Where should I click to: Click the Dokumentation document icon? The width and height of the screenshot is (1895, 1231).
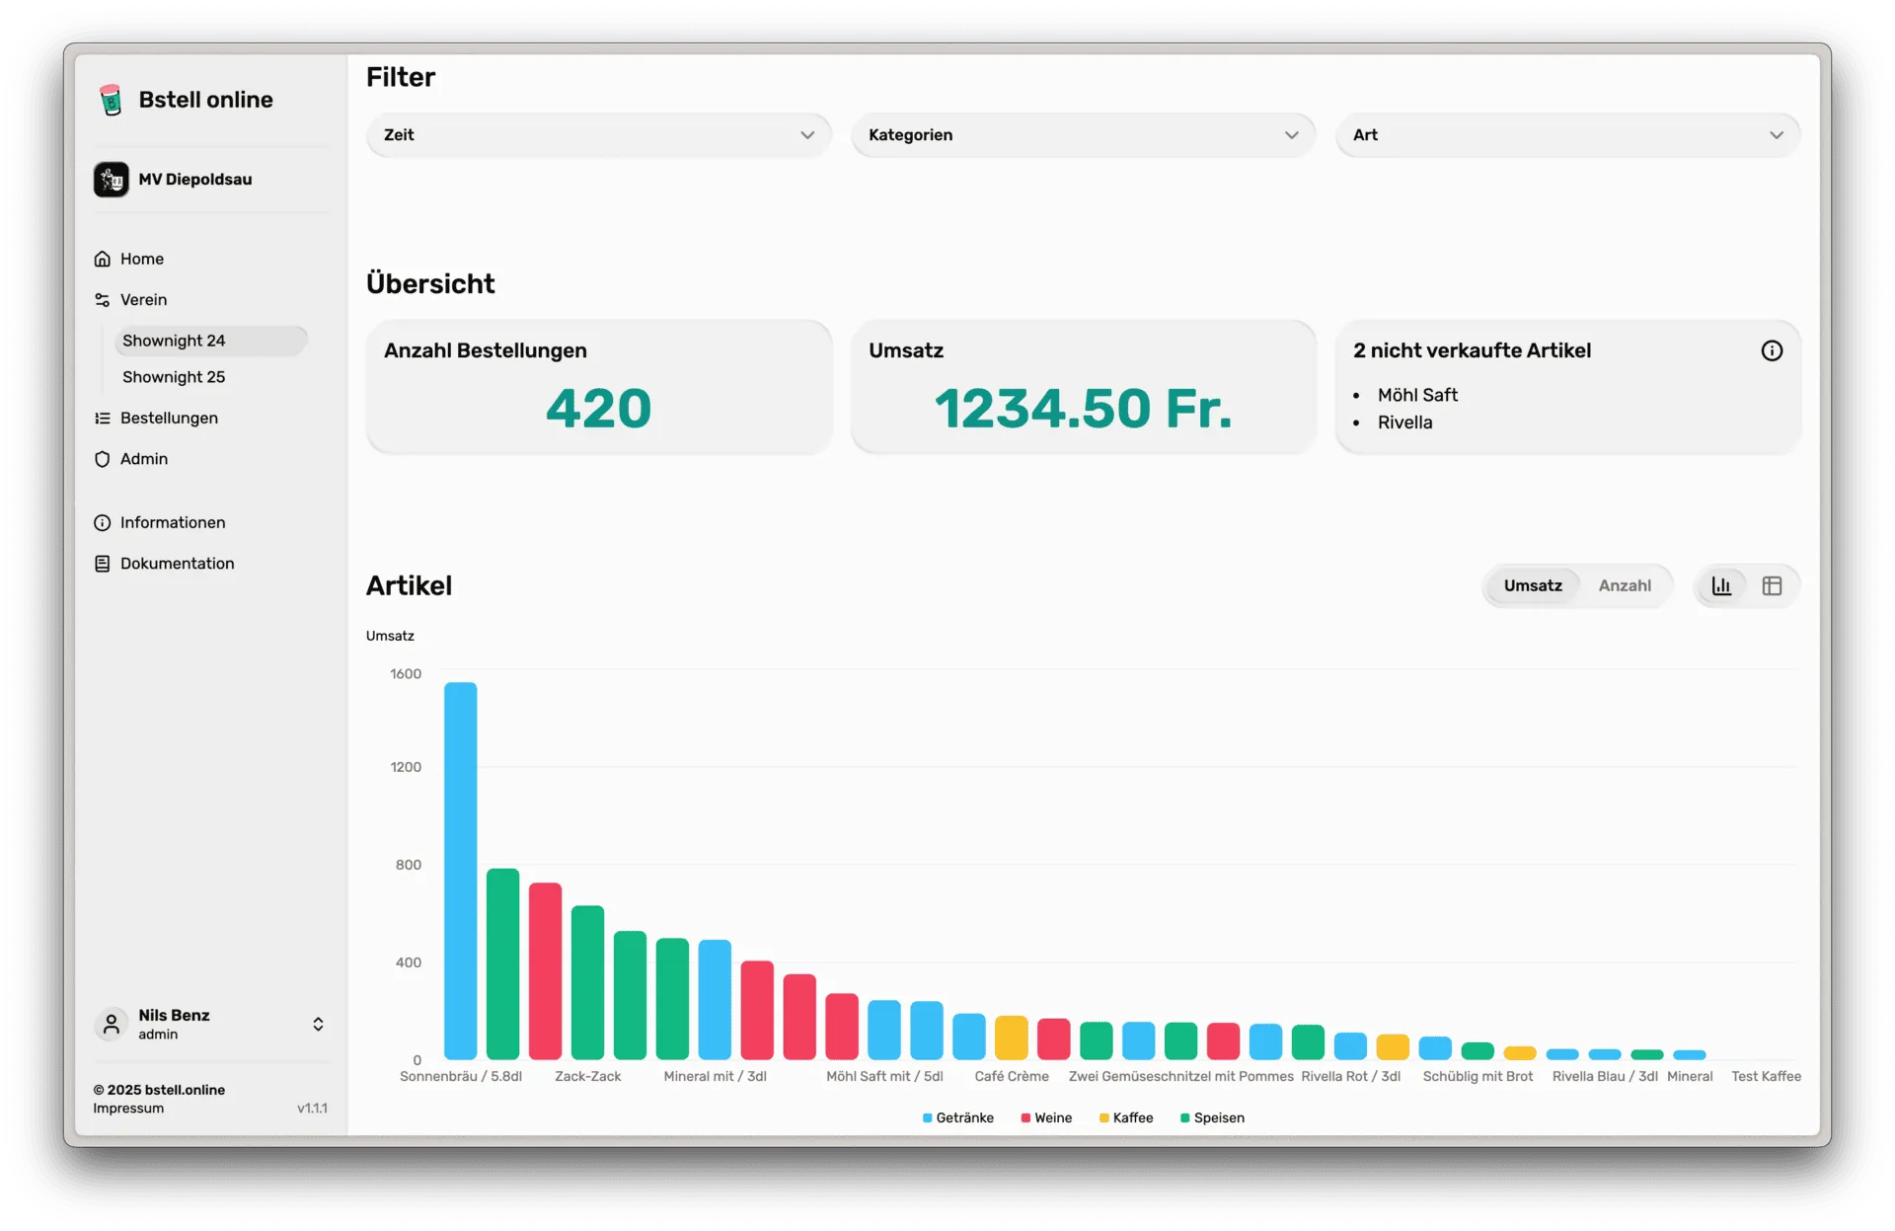coord(102,564)
